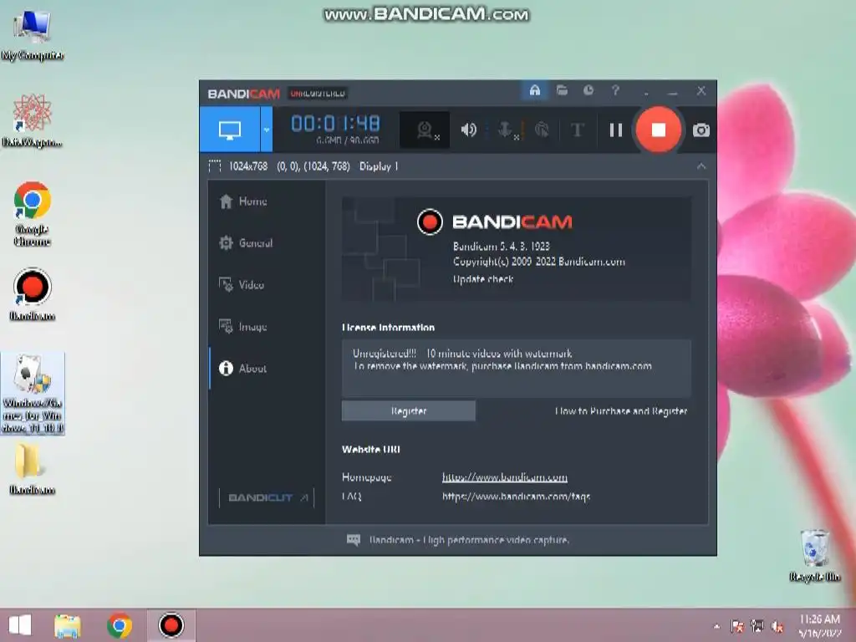Click the rectangle area selection icon
The width and height of the screenshot is (856, 642).
tap(215, 166)
